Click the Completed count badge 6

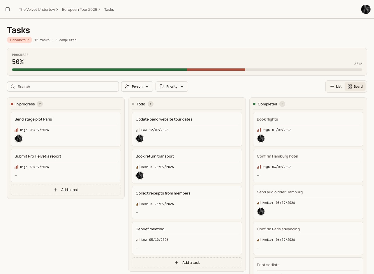pos(282,104)
